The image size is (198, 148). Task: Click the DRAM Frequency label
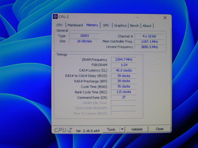tap(94, 60)
